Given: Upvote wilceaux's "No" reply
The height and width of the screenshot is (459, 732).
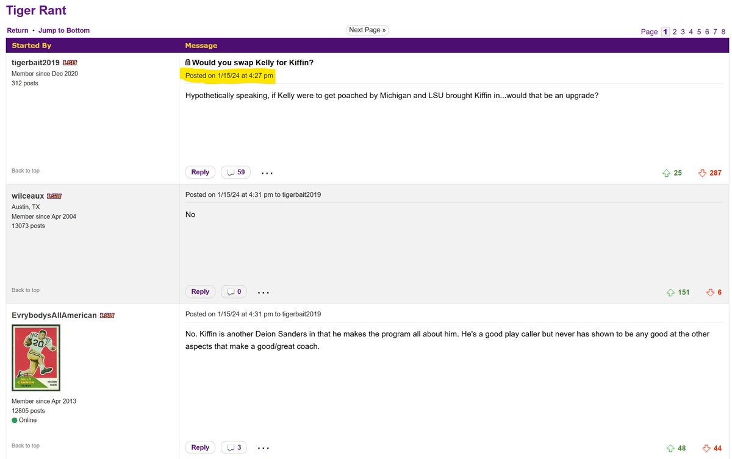Looking at the screenshot, I should pyautogui.click(x=670, y=293).
